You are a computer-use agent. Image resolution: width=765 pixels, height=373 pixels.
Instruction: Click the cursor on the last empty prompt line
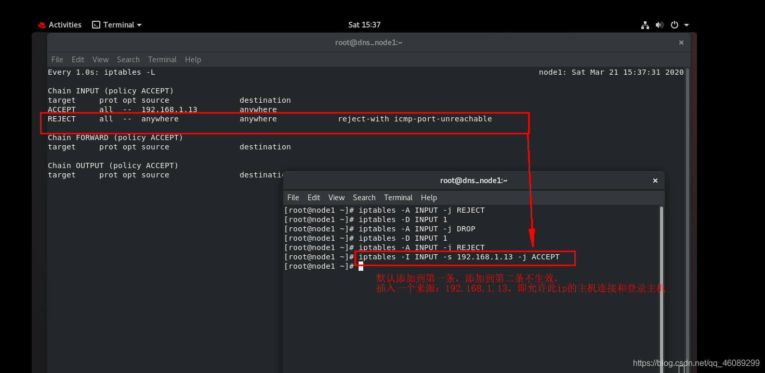361,266
